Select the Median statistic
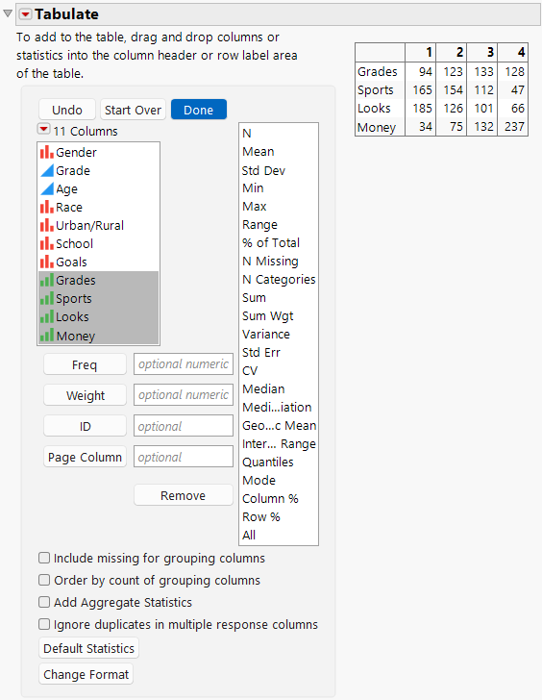Image resolution: width=542 pixels, height=700 pixels. (x=263, y=388)
